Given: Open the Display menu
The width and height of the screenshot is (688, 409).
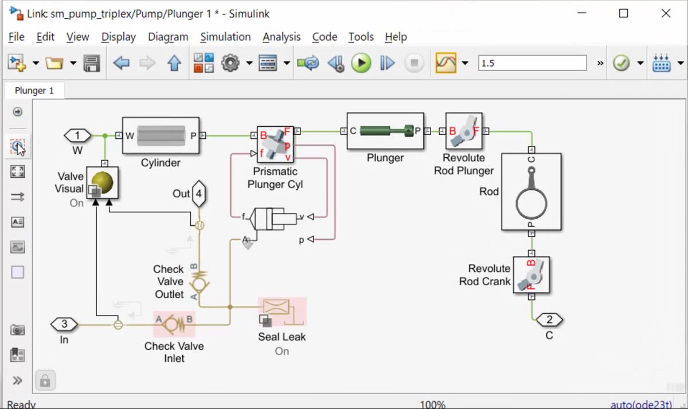Looking at the screenshot, I should tap(119, 37).
